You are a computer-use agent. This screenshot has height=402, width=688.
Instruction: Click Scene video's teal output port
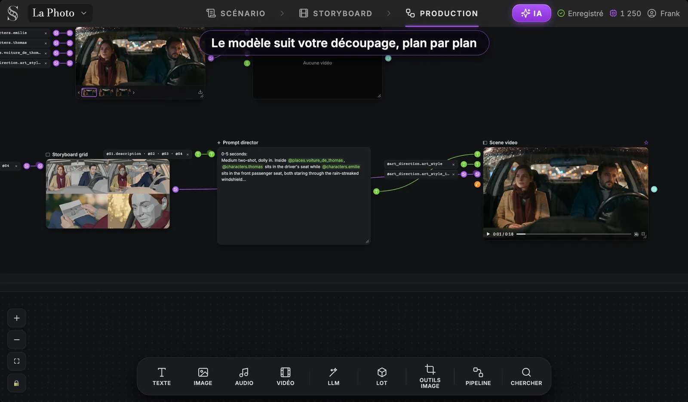tap(654, 189)
